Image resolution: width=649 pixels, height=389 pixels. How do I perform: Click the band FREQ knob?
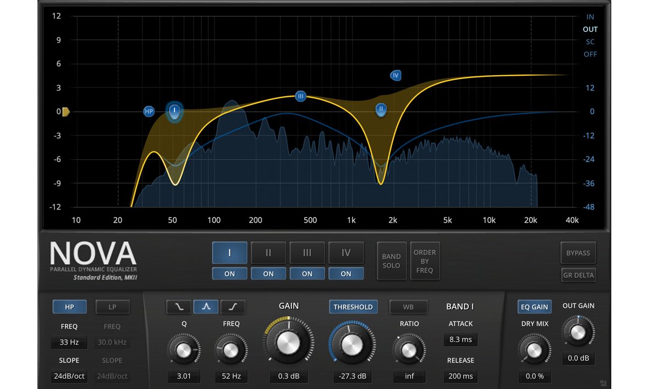click(231, 350)
